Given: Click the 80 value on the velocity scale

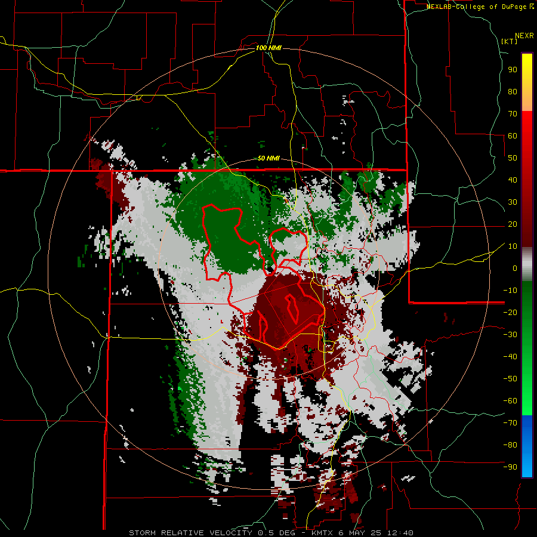Looking at the screenshot, I should pos(513,92).
